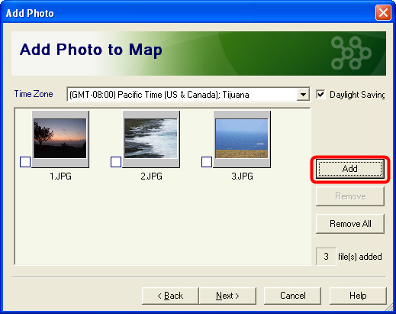This screenshot has width=396, height=314.
Task: Return with the Back button
Action: point(170,296)
